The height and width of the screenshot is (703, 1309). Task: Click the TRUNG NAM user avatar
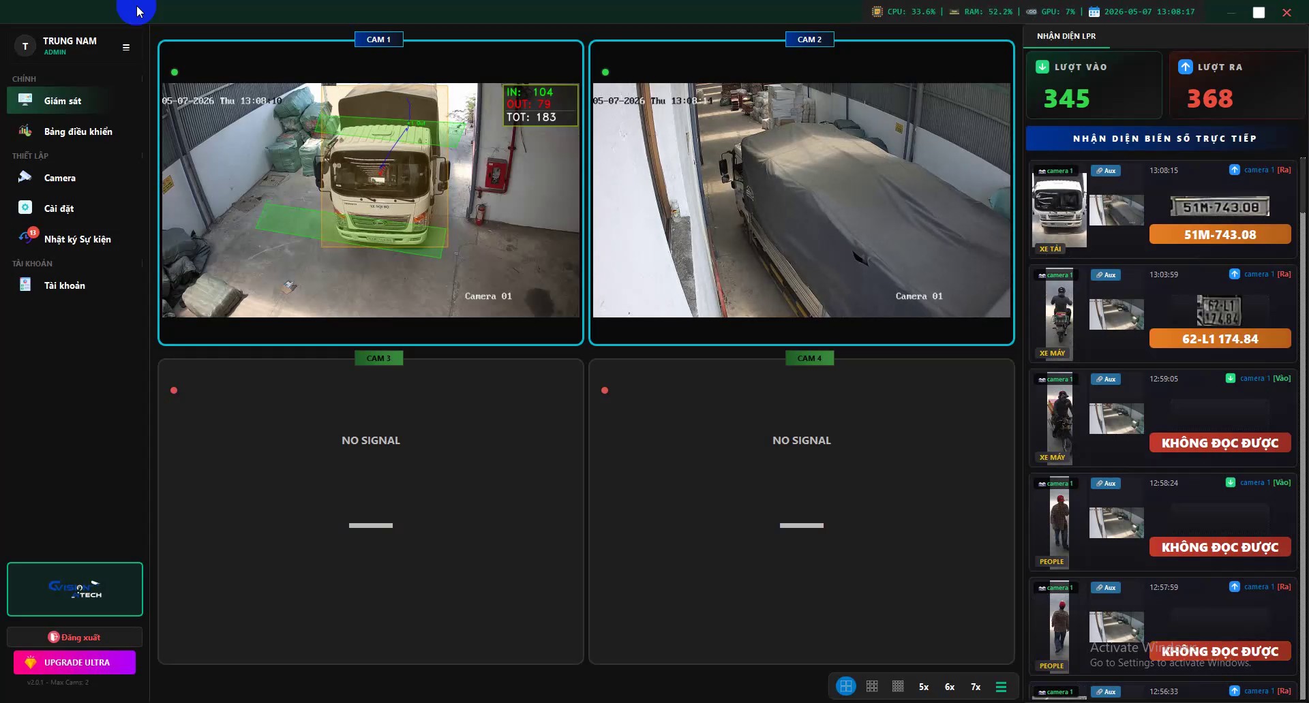tap(25, 46)
